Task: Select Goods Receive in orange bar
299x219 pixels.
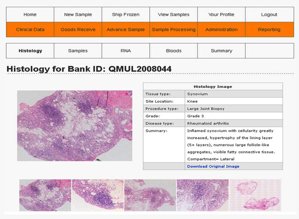Action: 78,29
